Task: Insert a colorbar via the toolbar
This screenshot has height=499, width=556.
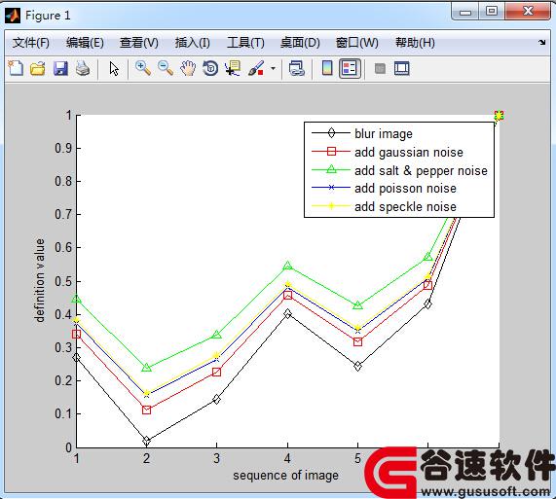Action: click(x=327, y=68)
